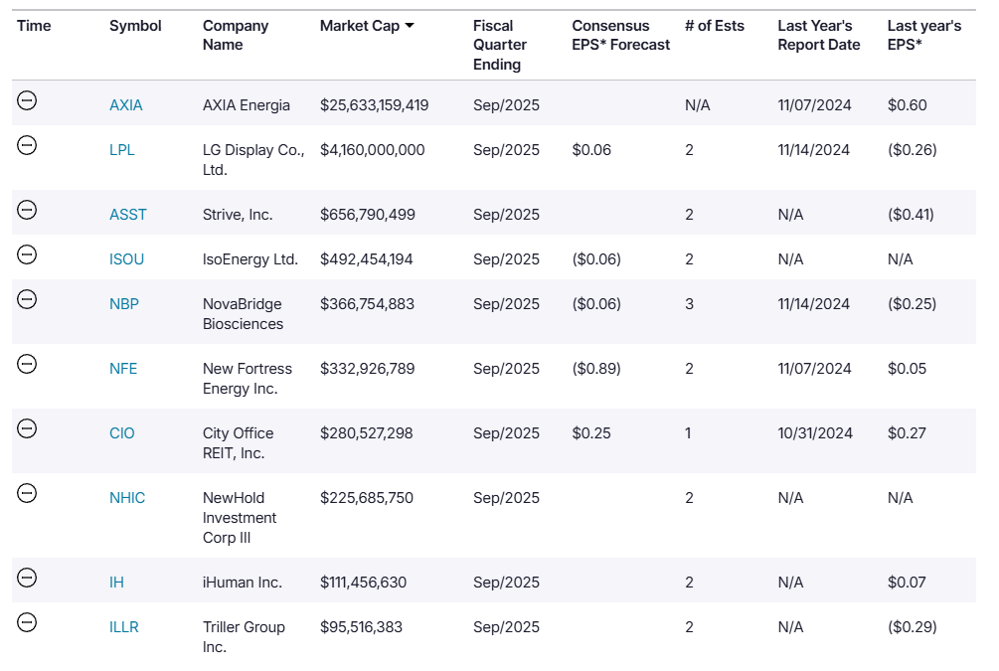Click the time icon in the ILLR row
Screen dimensions: 999x671
pyautogui.click(x=28, y=622)
